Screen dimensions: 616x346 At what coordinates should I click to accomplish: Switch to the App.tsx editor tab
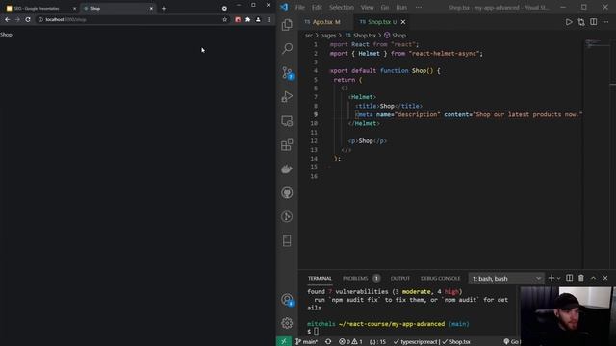click(323, 22)
